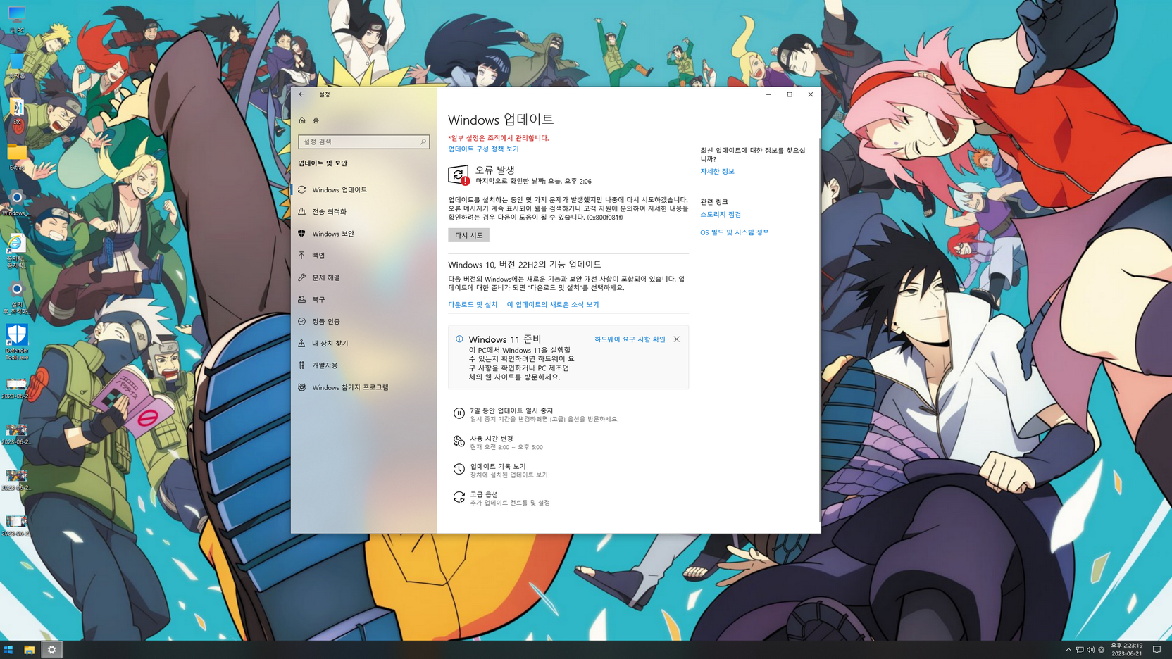Click the 스토리지 점검 link
This screenshot has width=1172, height=659.
click(x=721, y=214)
